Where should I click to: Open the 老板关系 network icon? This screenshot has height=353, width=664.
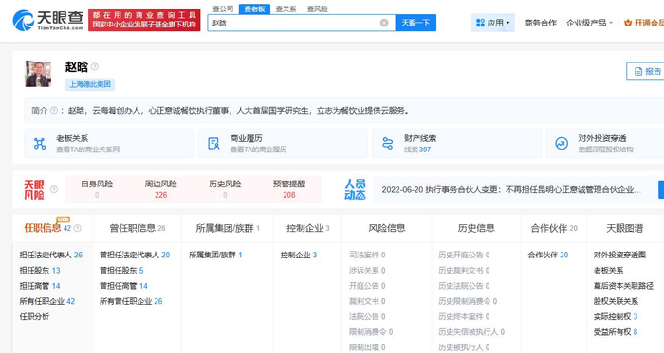(x=40, y=144)
